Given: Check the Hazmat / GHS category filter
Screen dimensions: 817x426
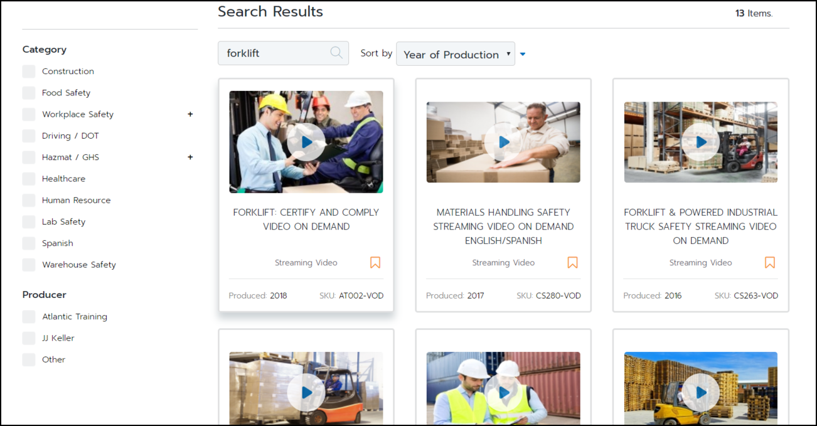Looking at the screenshot, I should (29, 157).
